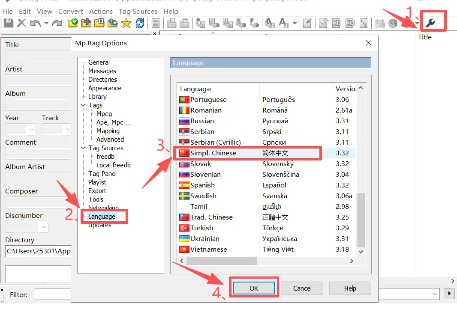Open the Filter history dropdown

(435, 294)
